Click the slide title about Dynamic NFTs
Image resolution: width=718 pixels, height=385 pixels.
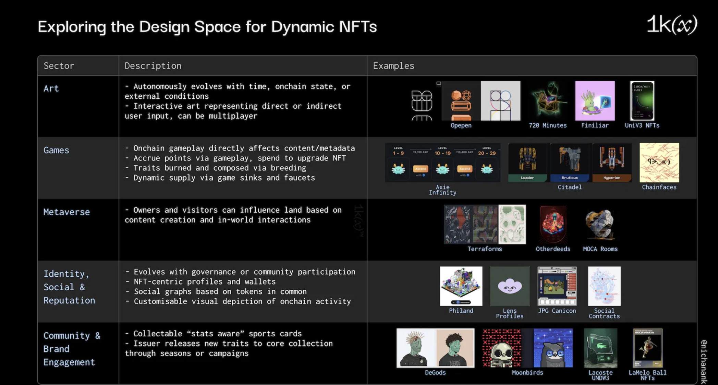click(x=207, y=27)
